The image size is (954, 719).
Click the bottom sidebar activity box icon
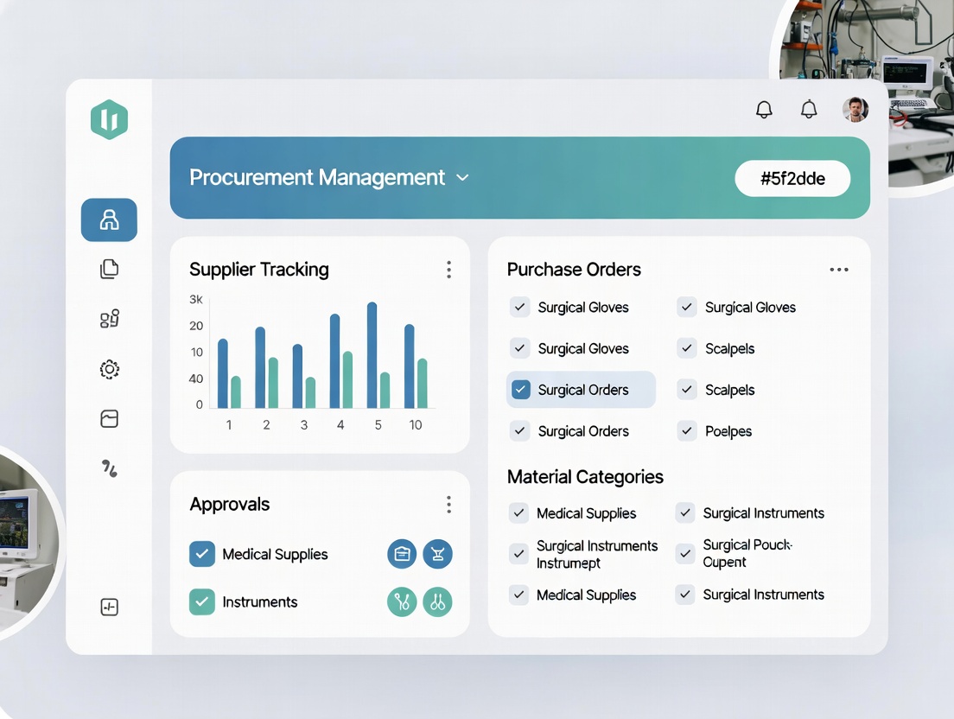click(x=109, y=608)
